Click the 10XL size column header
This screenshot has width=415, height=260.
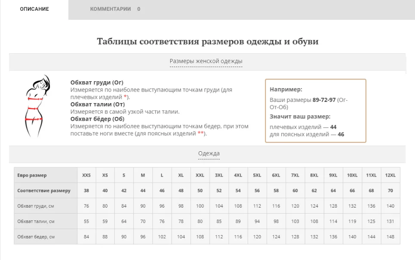353,175
